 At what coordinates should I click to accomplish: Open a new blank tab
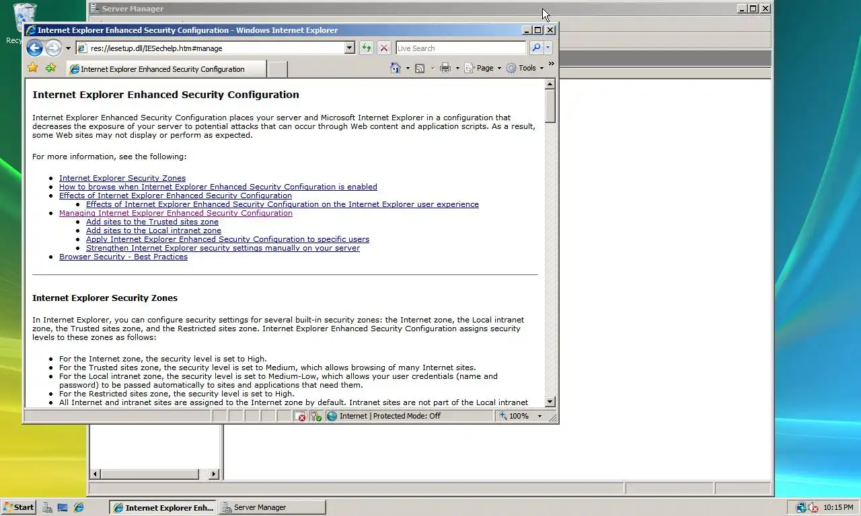278,69
